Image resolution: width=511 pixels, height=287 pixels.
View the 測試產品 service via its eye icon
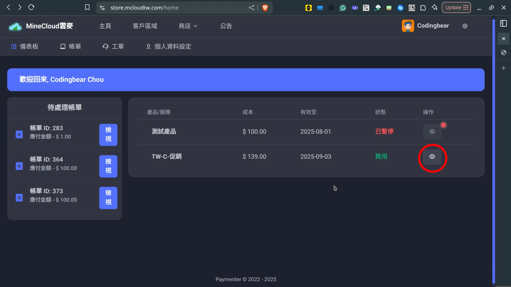pos(432,132)
